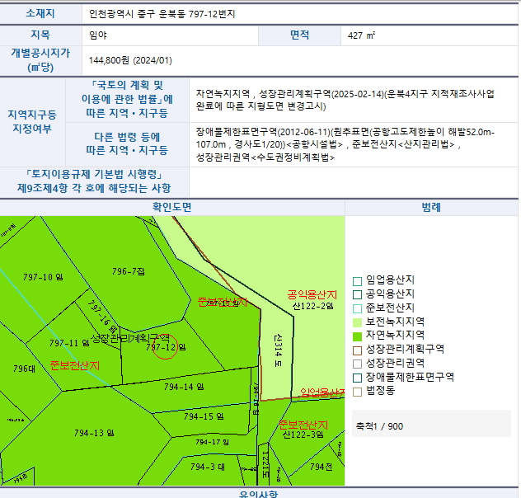Click the 면적 header cell
Viewport: 521px width, 498px height.
pyautogui.click(x=300, y=35)
